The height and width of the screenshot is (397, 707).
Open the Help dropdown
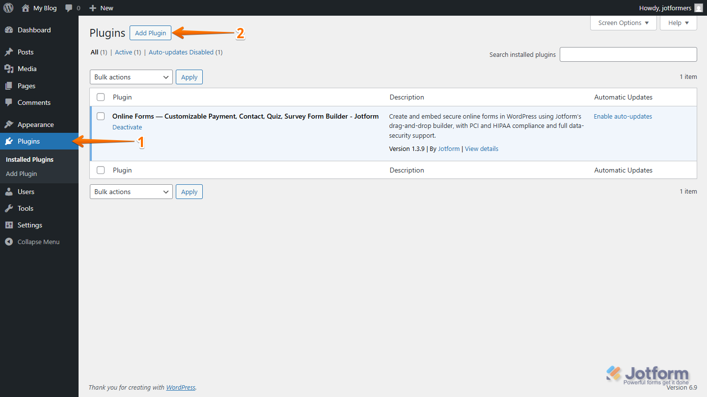tap(678, 23)
